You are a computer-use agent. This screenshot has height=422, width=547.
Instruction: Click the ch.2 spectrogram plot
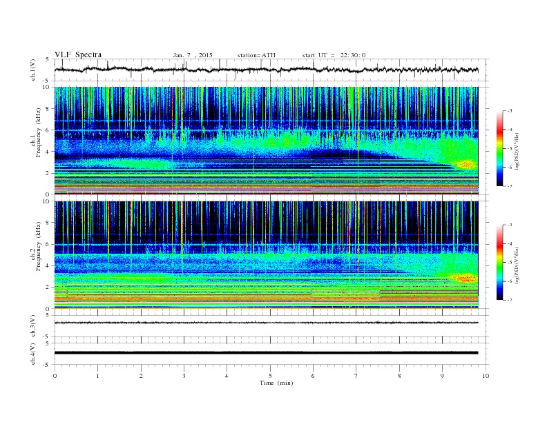point(266,255)
